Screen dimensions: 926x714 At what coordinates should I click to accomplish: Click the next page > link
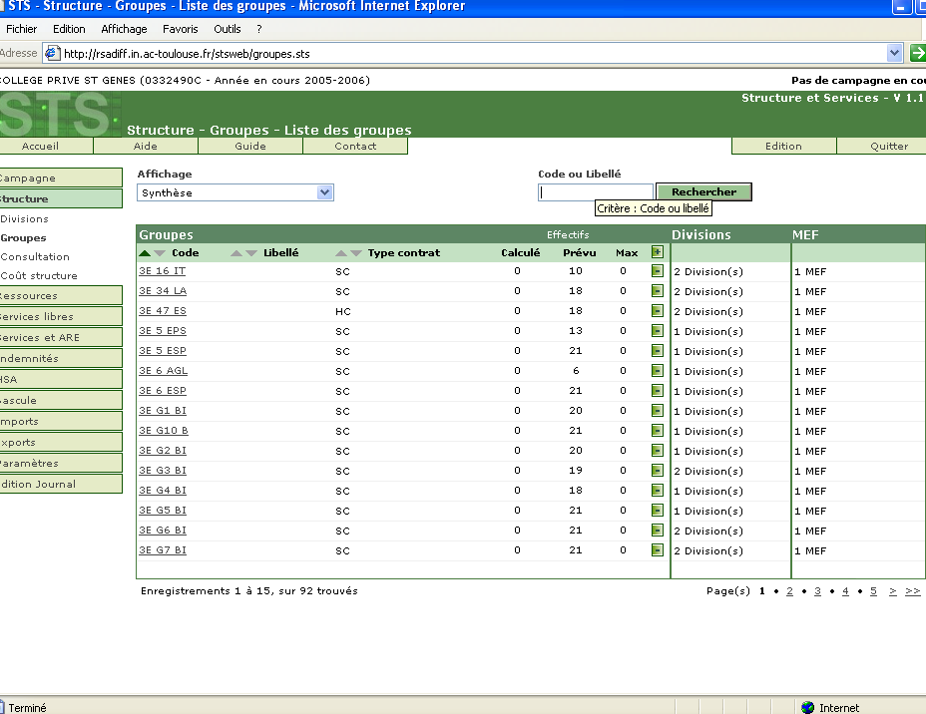[x=893, y=590]
